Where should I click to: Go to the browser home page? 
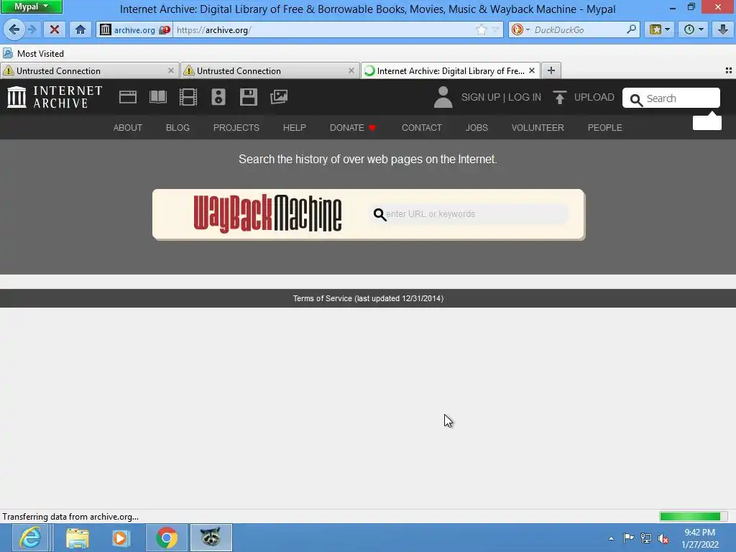pos(80,30)
